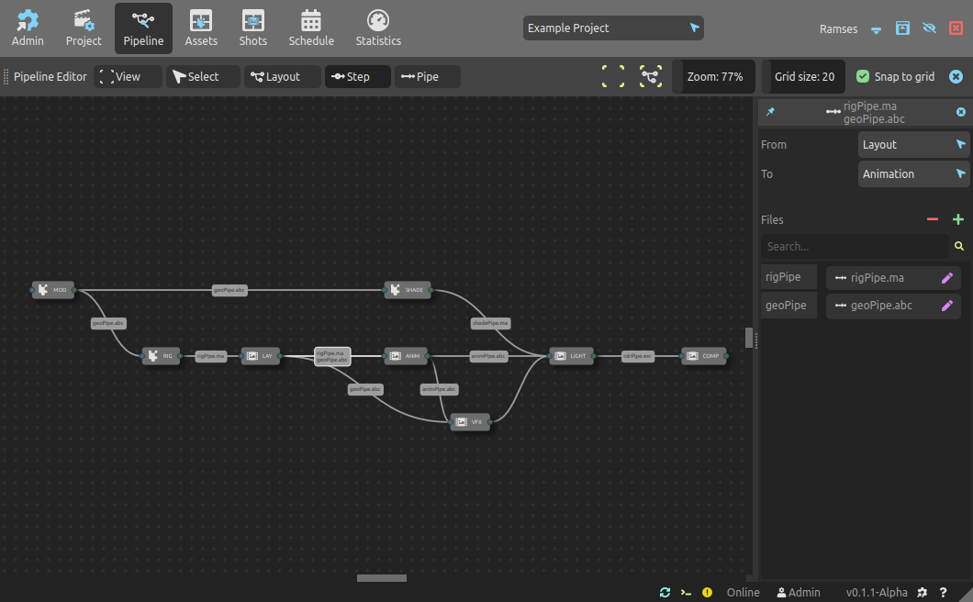
Task: Expand the To Animation dropdown
Action: pyautogui.click(x=913, y=174)
